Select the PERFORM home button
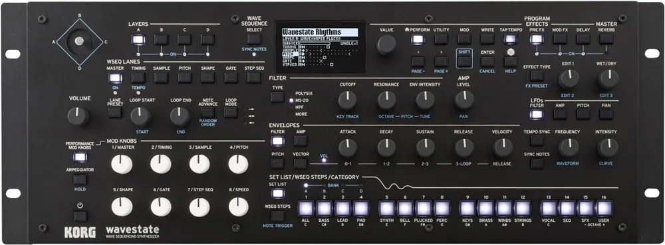This screenshot has width=665, height=245. (418, 39)
